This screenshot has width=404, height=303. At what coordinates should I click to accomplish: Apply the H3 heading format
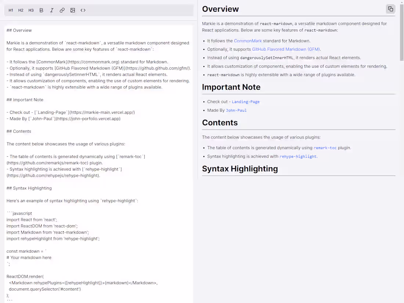click(x=31, y=10)
